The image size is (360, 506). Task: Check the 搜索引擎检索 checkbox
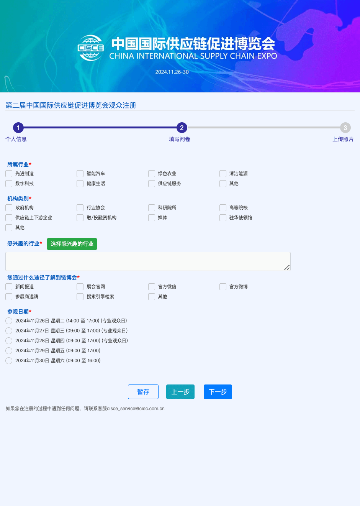(80, 297)
